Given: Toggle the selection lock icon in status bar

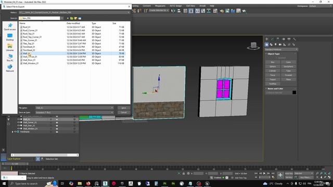Looking at the screenshot, I should [x=184, y=173].
